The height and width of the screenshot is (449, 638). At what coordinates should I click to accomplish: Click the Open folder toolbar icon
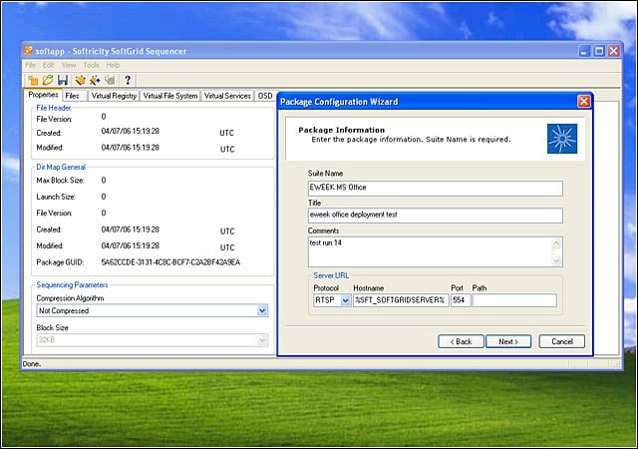tap(48, 80)
